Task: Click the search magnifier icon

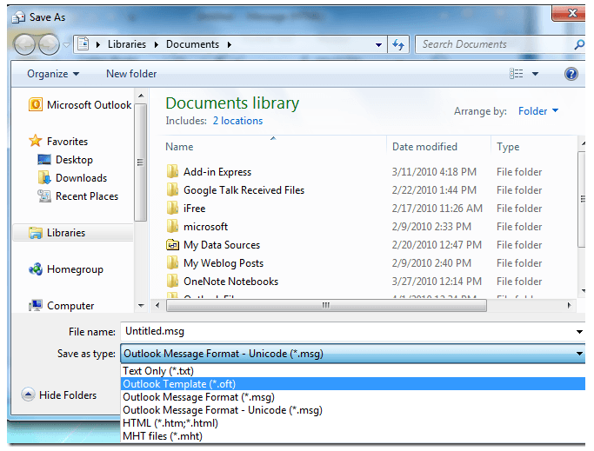Action: pyautogui.click(x=579, y=44)
